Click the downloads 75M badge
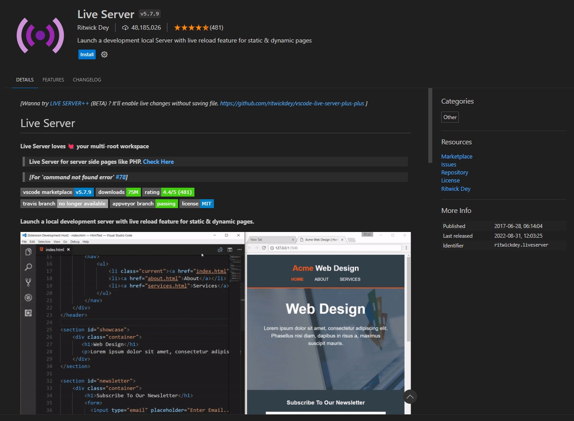Viewport: 574px width, 421px height. 118,192
